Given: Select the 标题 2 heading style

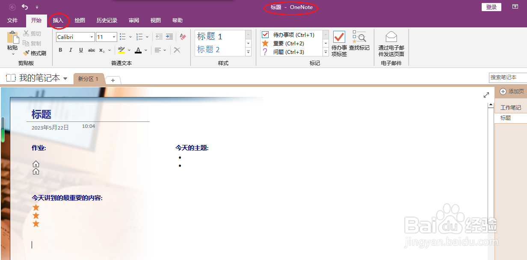Looking at the screenshot, I should 220,50.
